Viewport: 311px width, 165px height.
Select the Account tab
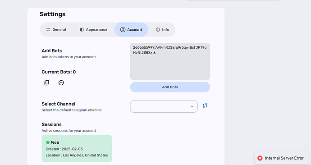pyautogui.click(x=131, y=30)
